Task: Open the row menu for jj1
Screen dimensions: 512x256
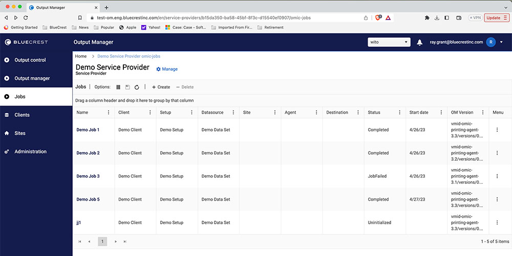Action: click(497, 222)
